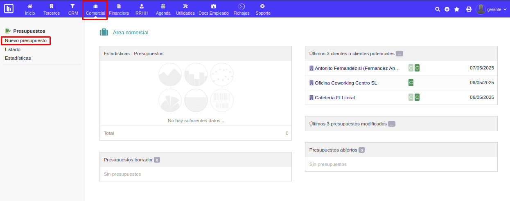Click light green C badge for Cafetería El Litoral
This screenshot has height=201, width=510.
tap(411, 97)
